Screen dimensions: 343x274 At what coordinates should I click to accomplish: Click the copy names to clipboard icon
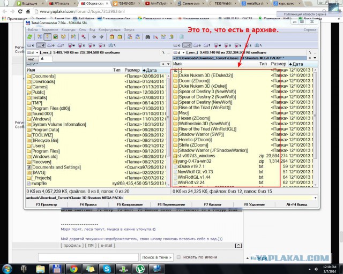pyautogui.click(x=171, y=37)
